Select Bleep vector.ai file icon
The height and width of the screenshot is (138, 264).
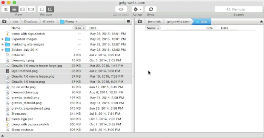pyautogui.click(x=8, y=130)
